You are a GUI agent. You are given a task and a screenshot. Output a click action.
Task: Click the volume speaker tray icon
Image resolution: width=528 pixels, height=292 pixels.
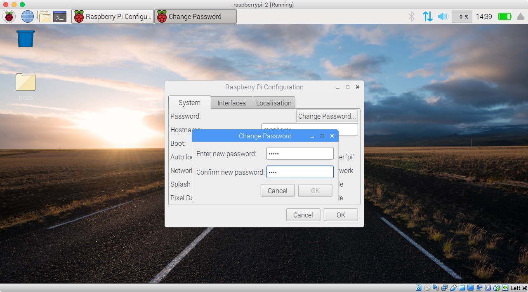pyautogui.click(x=443, y=16)
